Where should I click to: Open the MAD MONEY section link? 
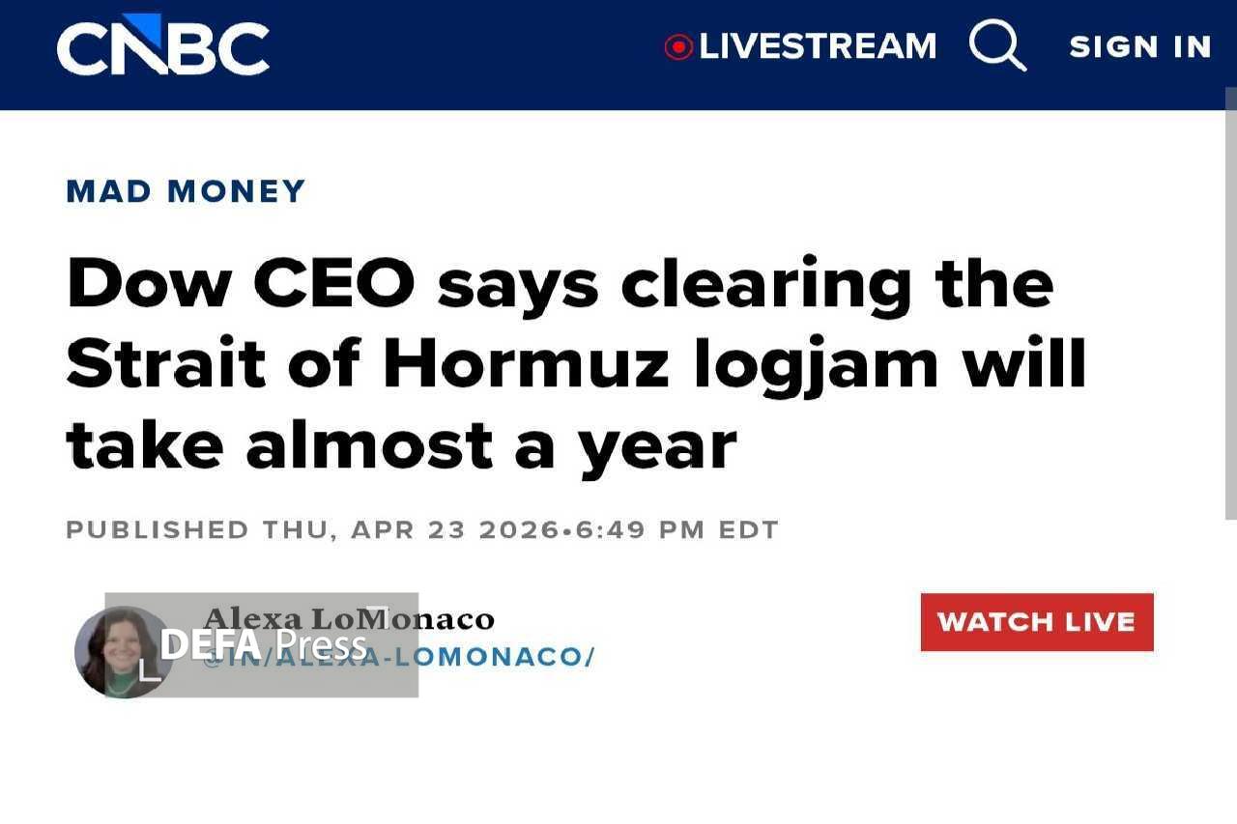(x=186, y=191)
